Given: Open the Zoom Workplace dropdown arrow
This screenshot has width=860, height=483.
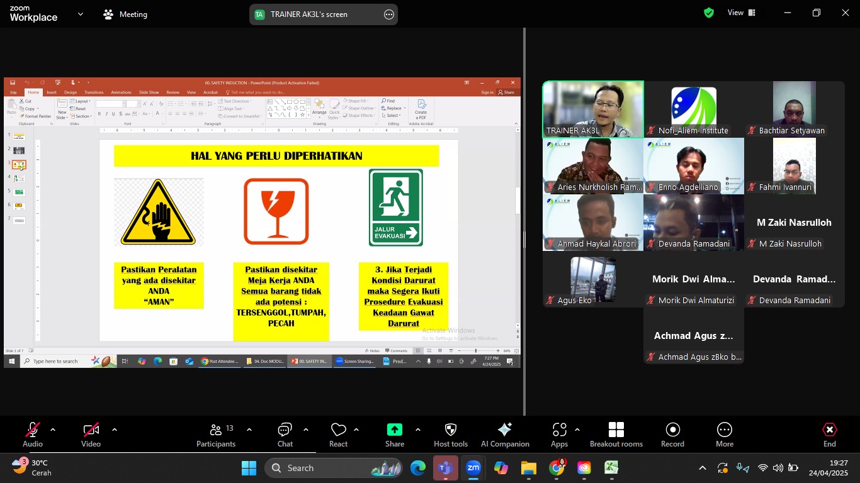Looking at the screenshot, I should [x=80, y=14].
